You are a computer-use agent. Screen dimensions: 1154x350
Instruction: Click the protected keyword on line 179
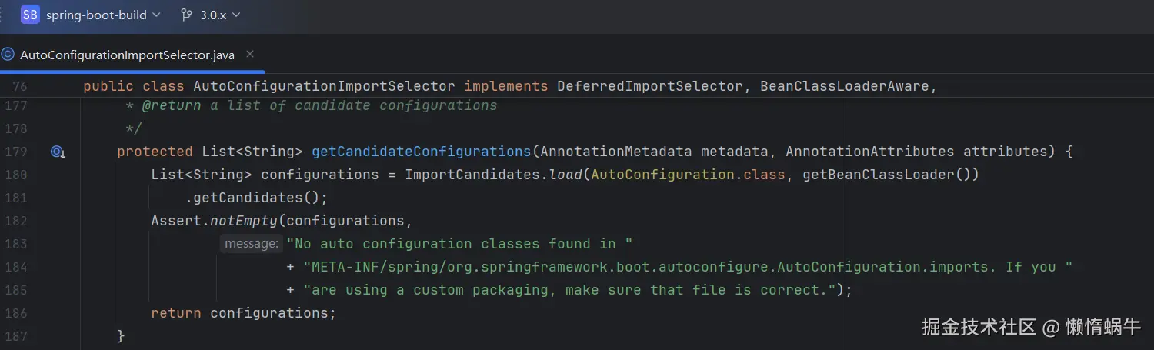coord(155,152)
